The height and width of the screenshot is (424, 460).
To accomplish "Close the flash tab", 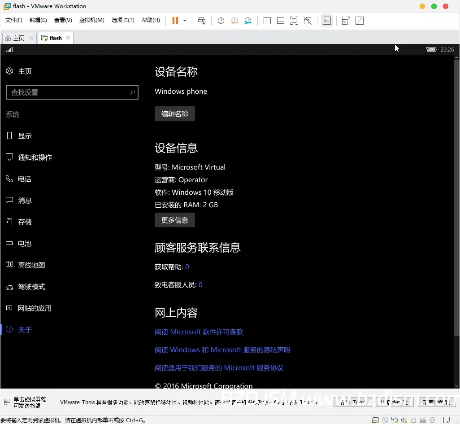I will (x=68, y=38).
